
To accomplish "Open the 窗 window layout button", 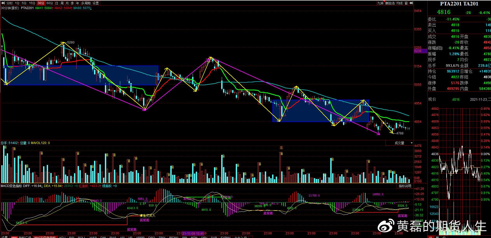I will click(x=406, y=3).
